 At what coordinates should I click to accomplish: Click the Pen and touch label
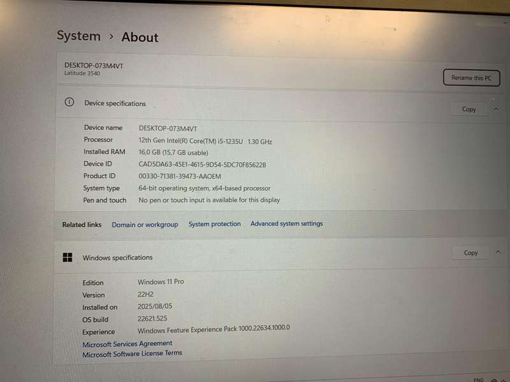[x=105, y=200]
